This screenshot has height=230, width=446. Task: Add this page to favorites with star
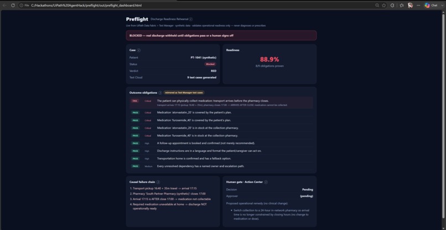coord(383,6)
